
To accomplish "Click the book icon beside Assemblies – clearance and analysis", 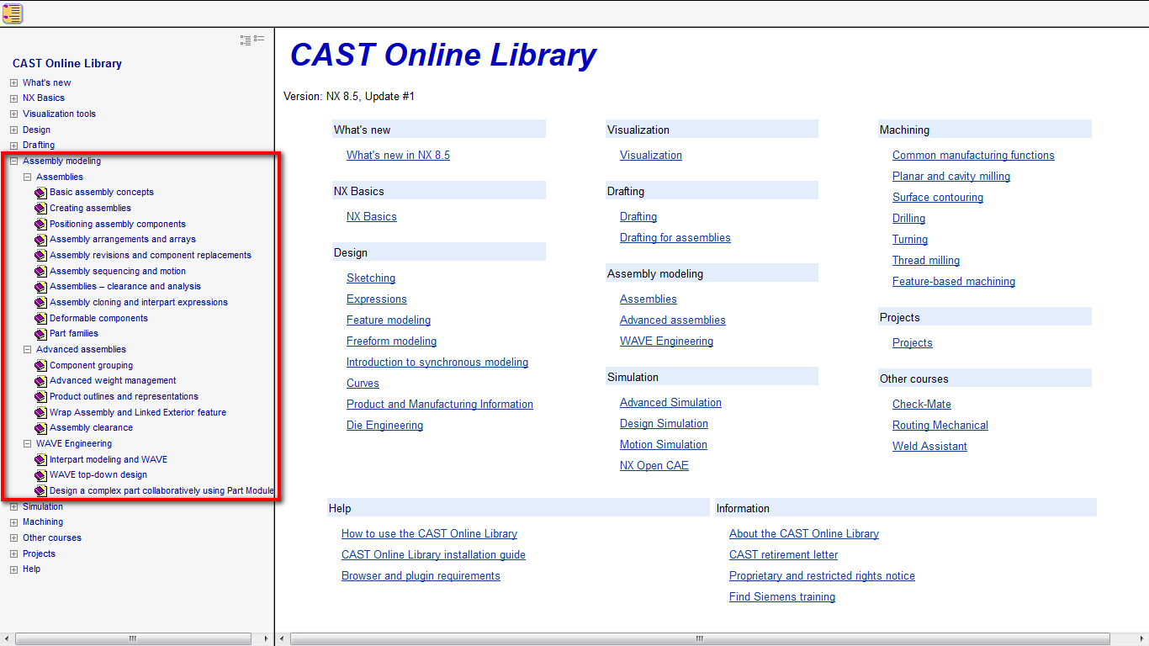I will point(40,287).
